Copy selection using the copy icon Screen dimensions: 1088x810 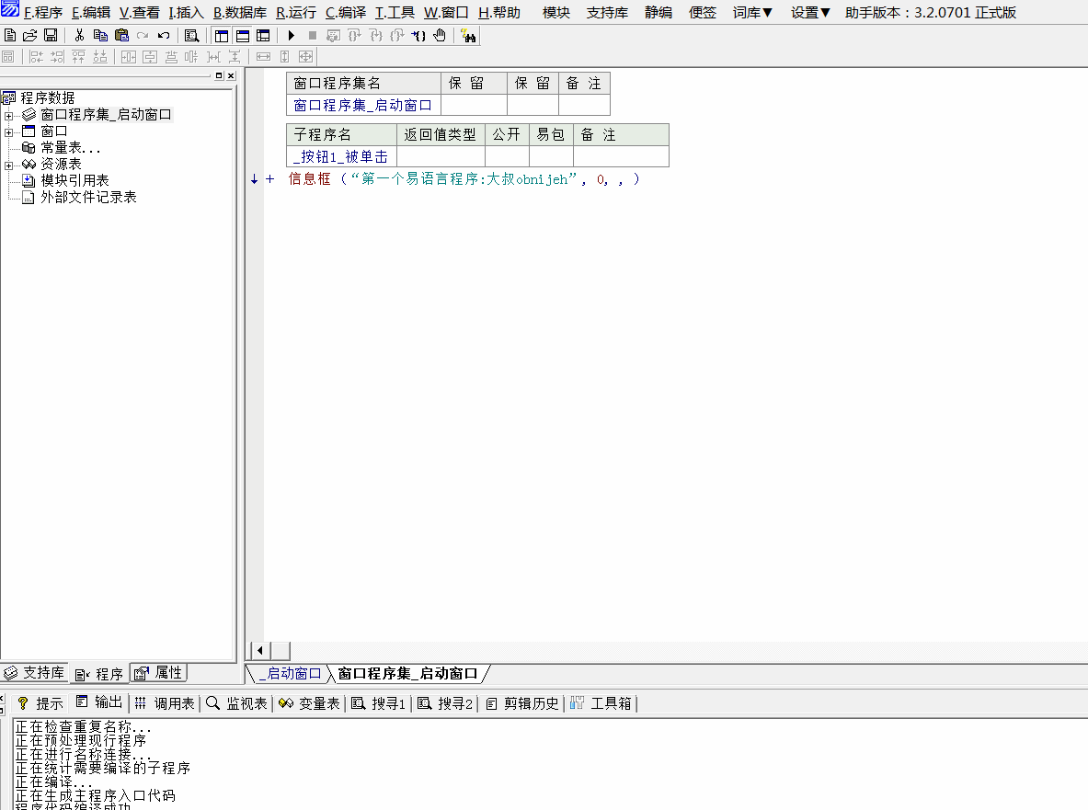point(100,35)
